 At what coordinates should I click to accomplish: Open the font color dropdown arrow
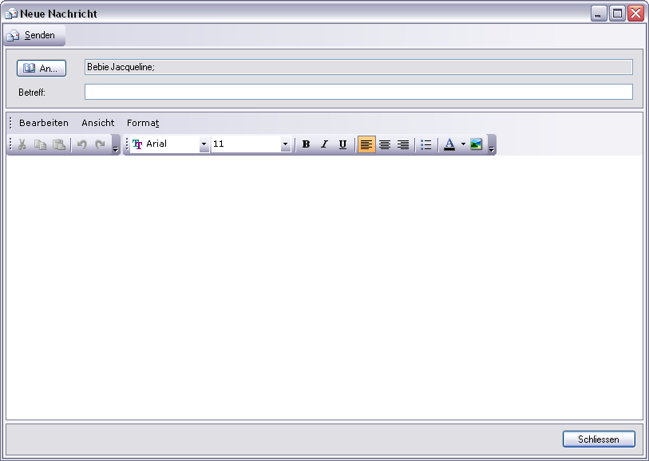463,144
